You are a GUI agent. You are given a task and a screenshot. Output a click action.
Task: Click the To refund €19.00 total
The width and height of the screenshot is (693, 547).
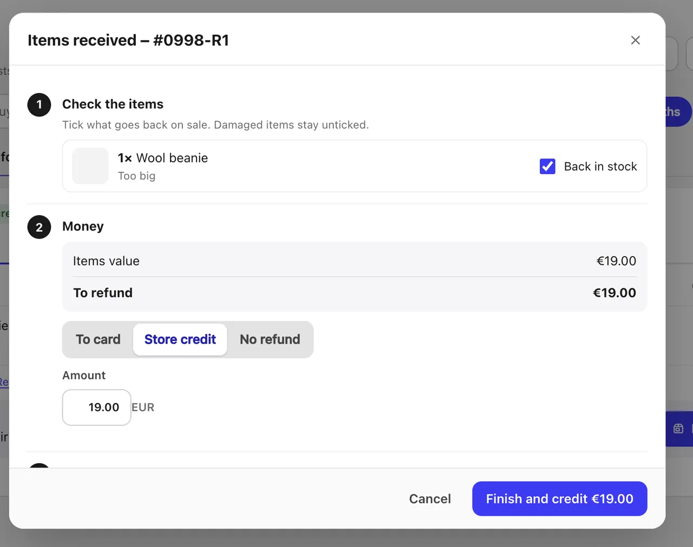tap(614, 293)
